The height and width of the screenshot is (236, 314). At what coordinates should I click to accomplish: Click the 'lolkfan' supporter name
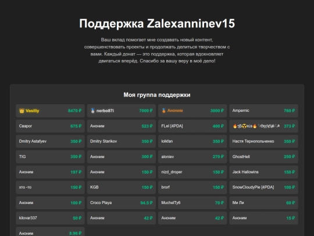[167, 141]
